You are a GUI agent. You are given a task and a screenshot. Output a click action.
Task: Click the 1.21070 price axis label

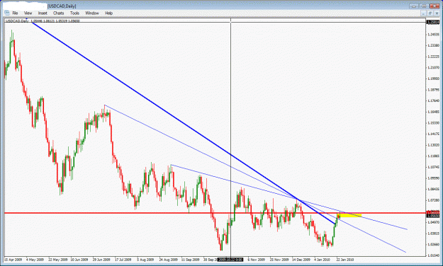click(433, 68)
